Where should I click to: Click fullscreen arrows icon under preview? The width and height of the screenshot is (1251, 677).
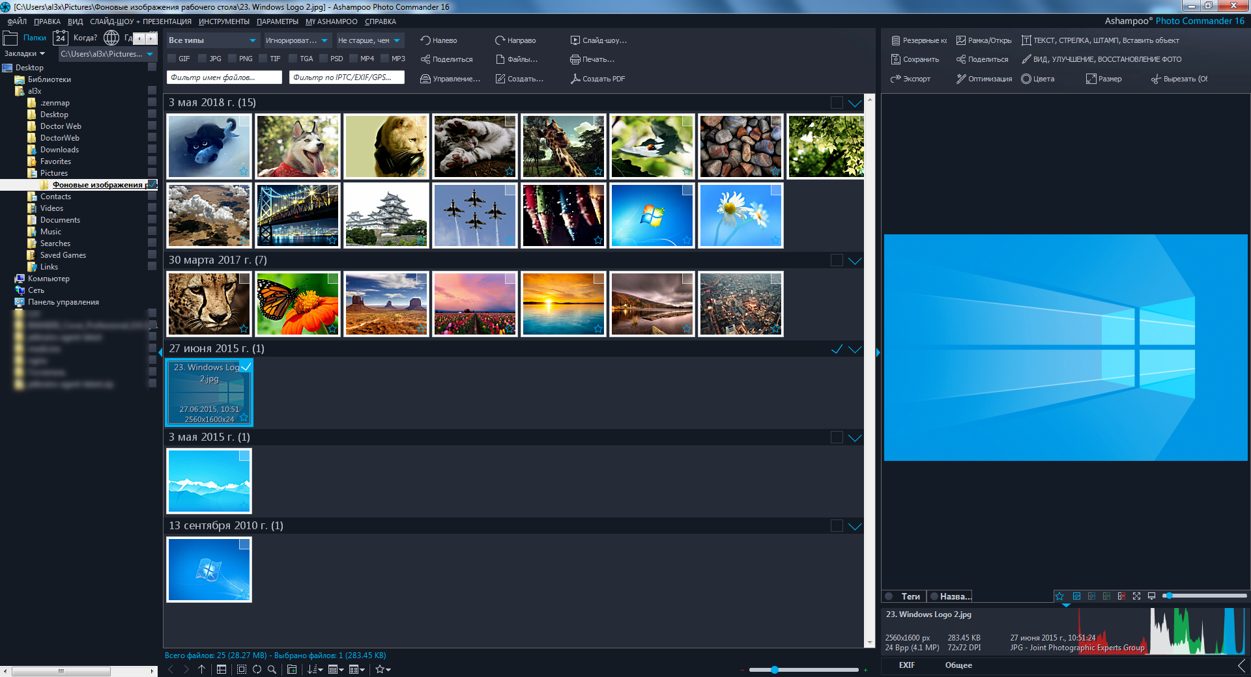[x=1136, y=596]
